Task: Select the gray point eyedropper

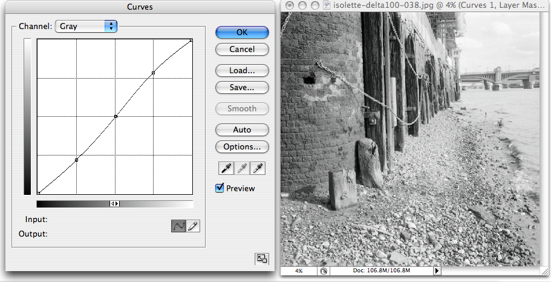Action: tap(242, 168)
